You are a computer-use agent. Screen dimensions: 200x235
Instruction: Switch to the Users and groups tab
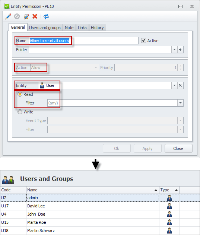[45, 28]
